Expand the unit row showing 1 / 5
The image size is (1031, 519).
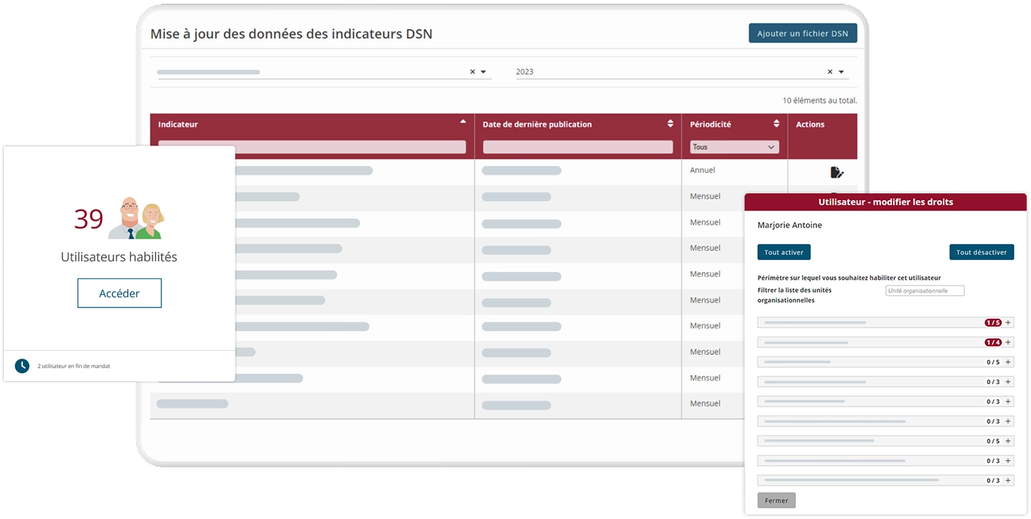click(x=1008, y=322)
